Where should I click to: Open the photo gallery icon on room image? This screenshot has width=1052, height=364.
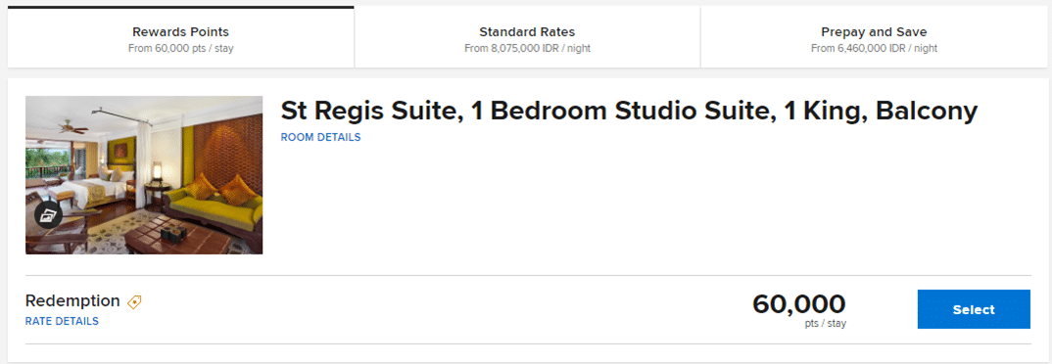click(48, 215)
